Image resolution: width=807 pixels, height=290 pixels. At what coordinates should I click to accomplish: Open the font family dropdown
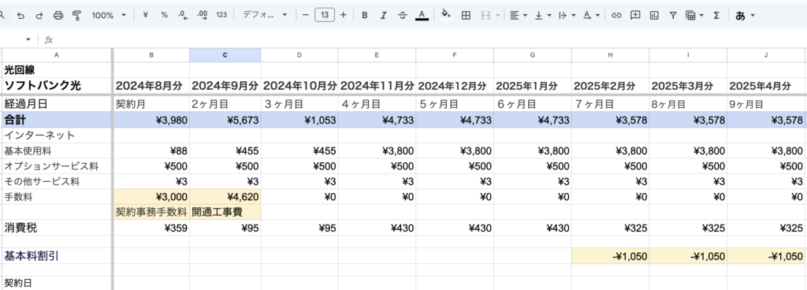[x=265, y=16]
